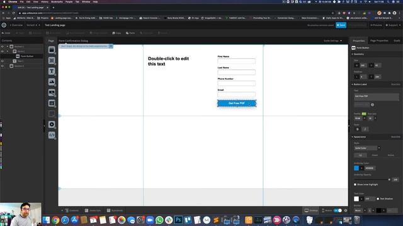The image size is (403, 226).
Task: Toggle visibility of Section 2 layer
Action: point(3,66)
